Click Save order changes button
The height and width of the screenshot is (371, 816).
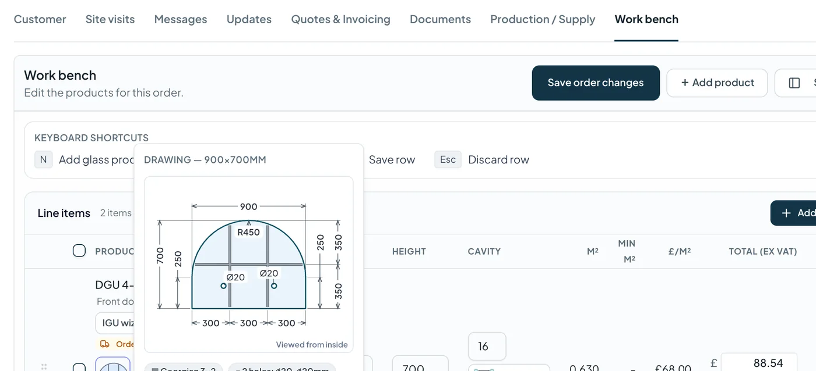596,83
